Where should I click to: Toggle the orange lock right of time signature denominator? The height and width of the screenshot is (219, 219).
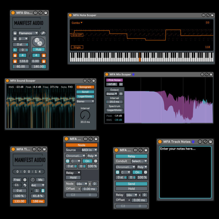pyautogui.click(x=44, y=55)
